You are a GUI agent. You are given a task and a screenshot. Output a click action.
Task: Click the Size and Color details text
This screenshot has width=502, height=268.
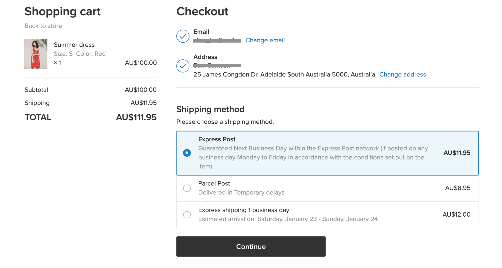pyautogui.click(x=80, y=54)
